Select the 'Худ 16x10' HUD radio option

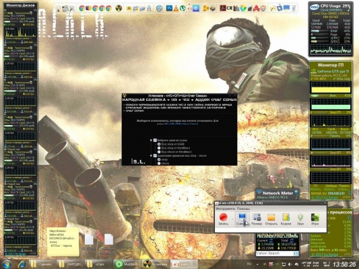point(159,152)
